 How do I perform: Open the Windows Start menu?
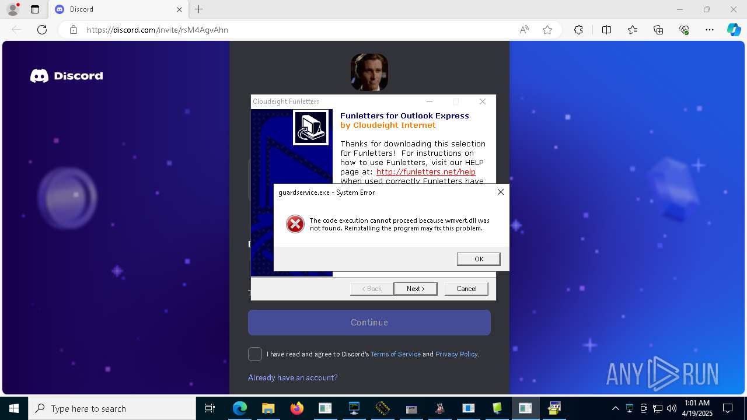tap(14, 408)
